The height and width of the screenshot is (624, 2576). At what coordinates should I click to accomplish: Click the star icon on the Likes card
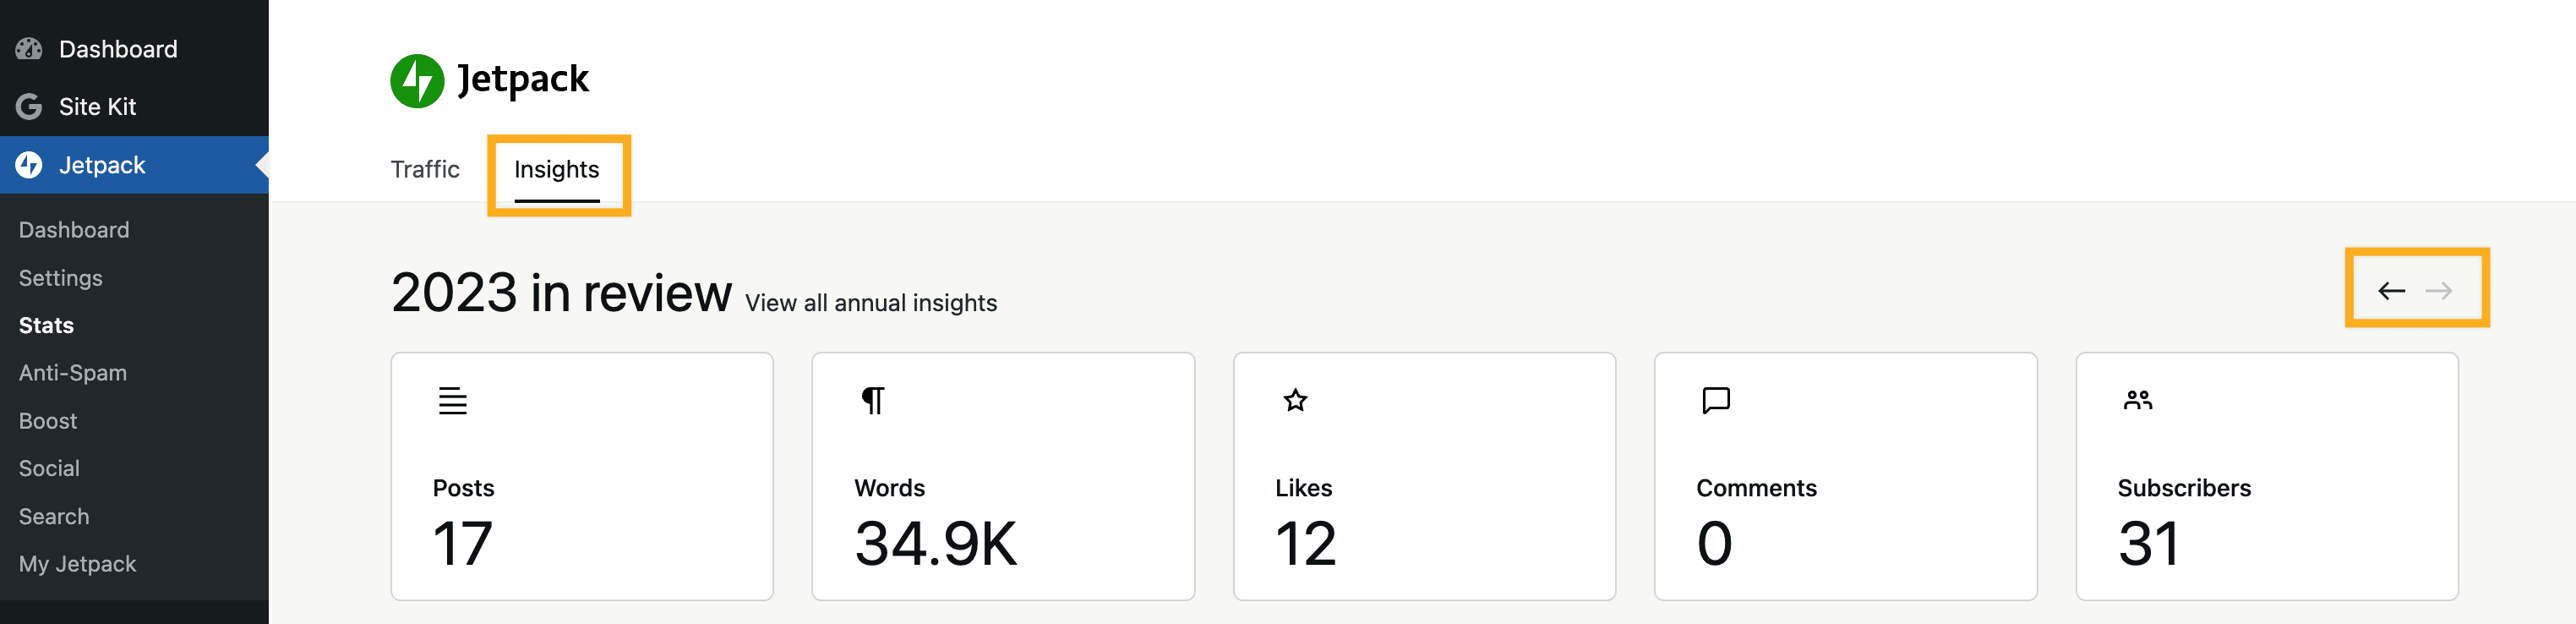click(1294, 400)
